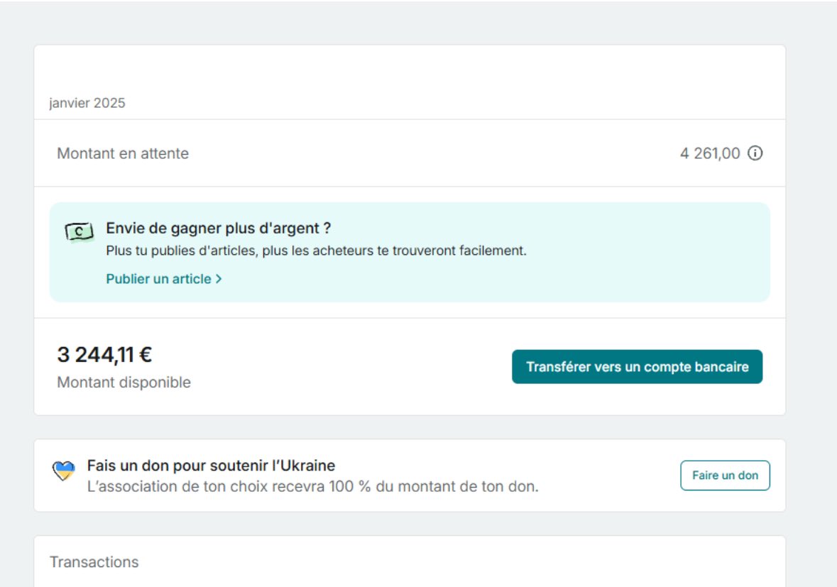Transfer funds via Transférer vers un compte bancaire

(637, 366)
